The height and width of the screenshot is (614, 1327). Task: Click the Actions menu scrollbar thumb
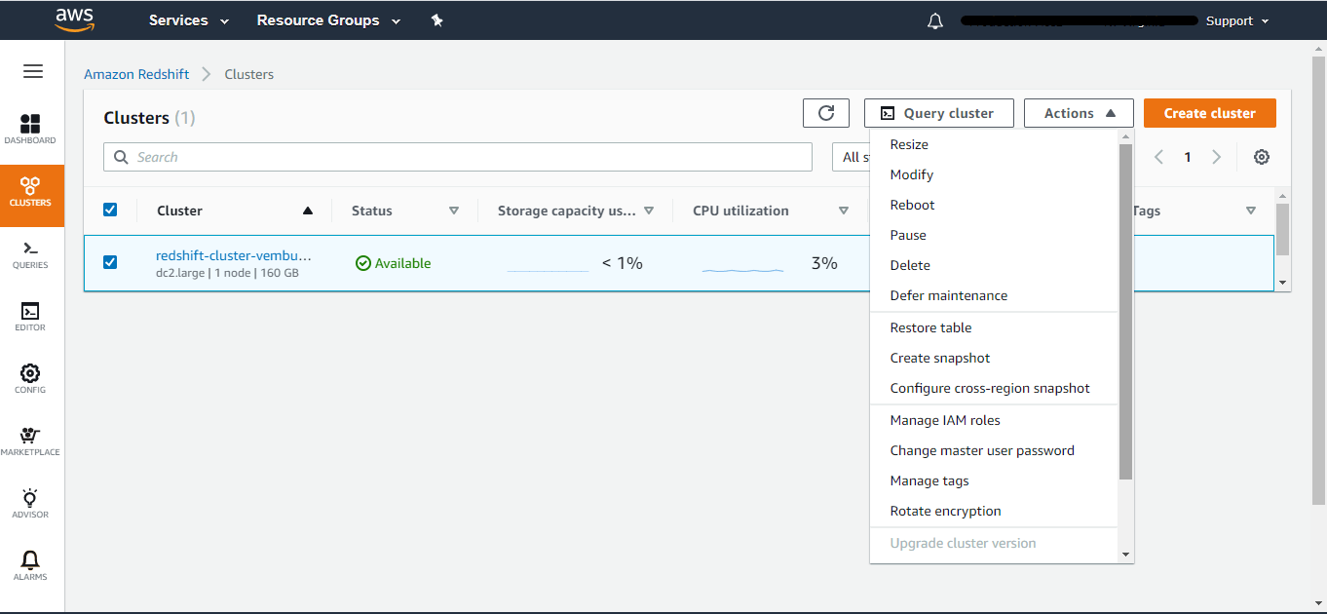pos(1126,312)
